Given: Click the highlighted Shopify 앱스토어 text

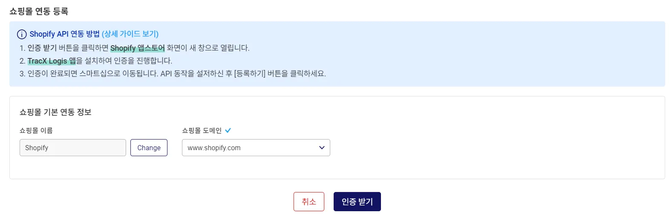Looking at the screenshot, I should 137,48.
